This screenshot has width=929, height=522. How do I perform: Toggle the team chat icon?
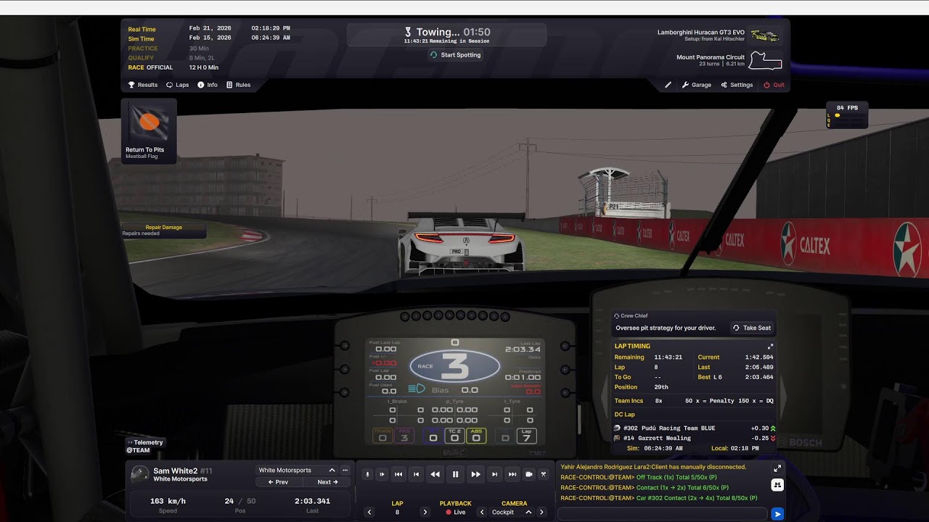[x=777, y=484]
